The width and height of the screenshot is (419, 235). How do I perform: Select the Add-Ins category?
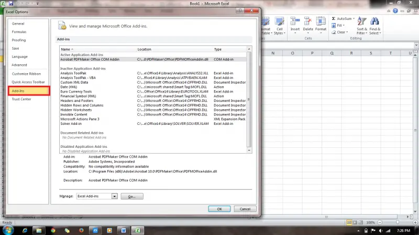pos(28,91)
